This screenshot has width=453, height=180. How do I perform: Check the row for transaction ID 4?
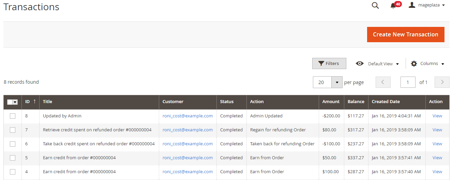pyautogui.click(x=13, y=172)
